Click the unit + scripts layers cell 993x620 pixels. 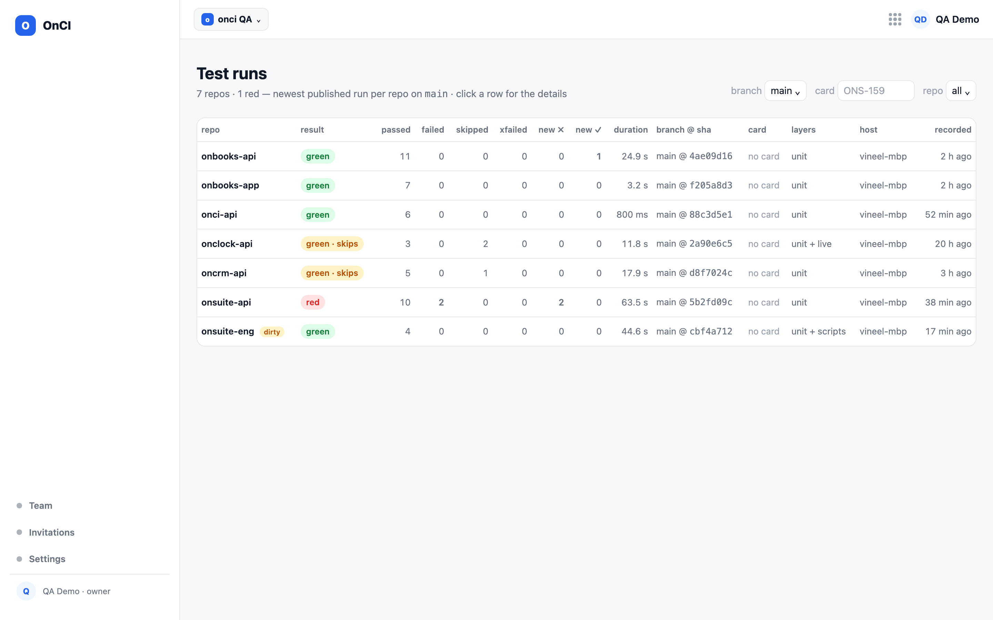pos(818,331)
